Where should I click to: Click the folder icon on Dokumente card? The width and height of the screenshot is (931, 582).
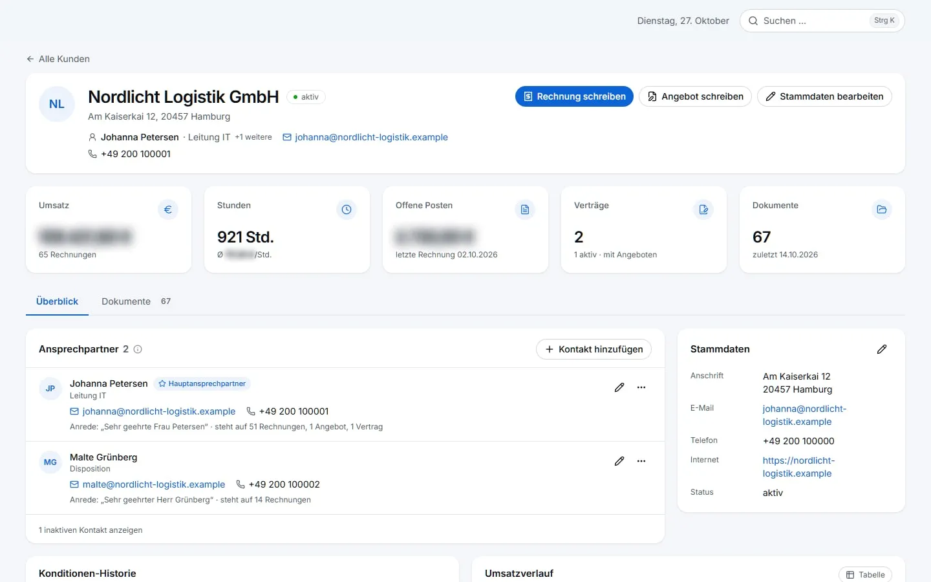click(x=882, y=210)
